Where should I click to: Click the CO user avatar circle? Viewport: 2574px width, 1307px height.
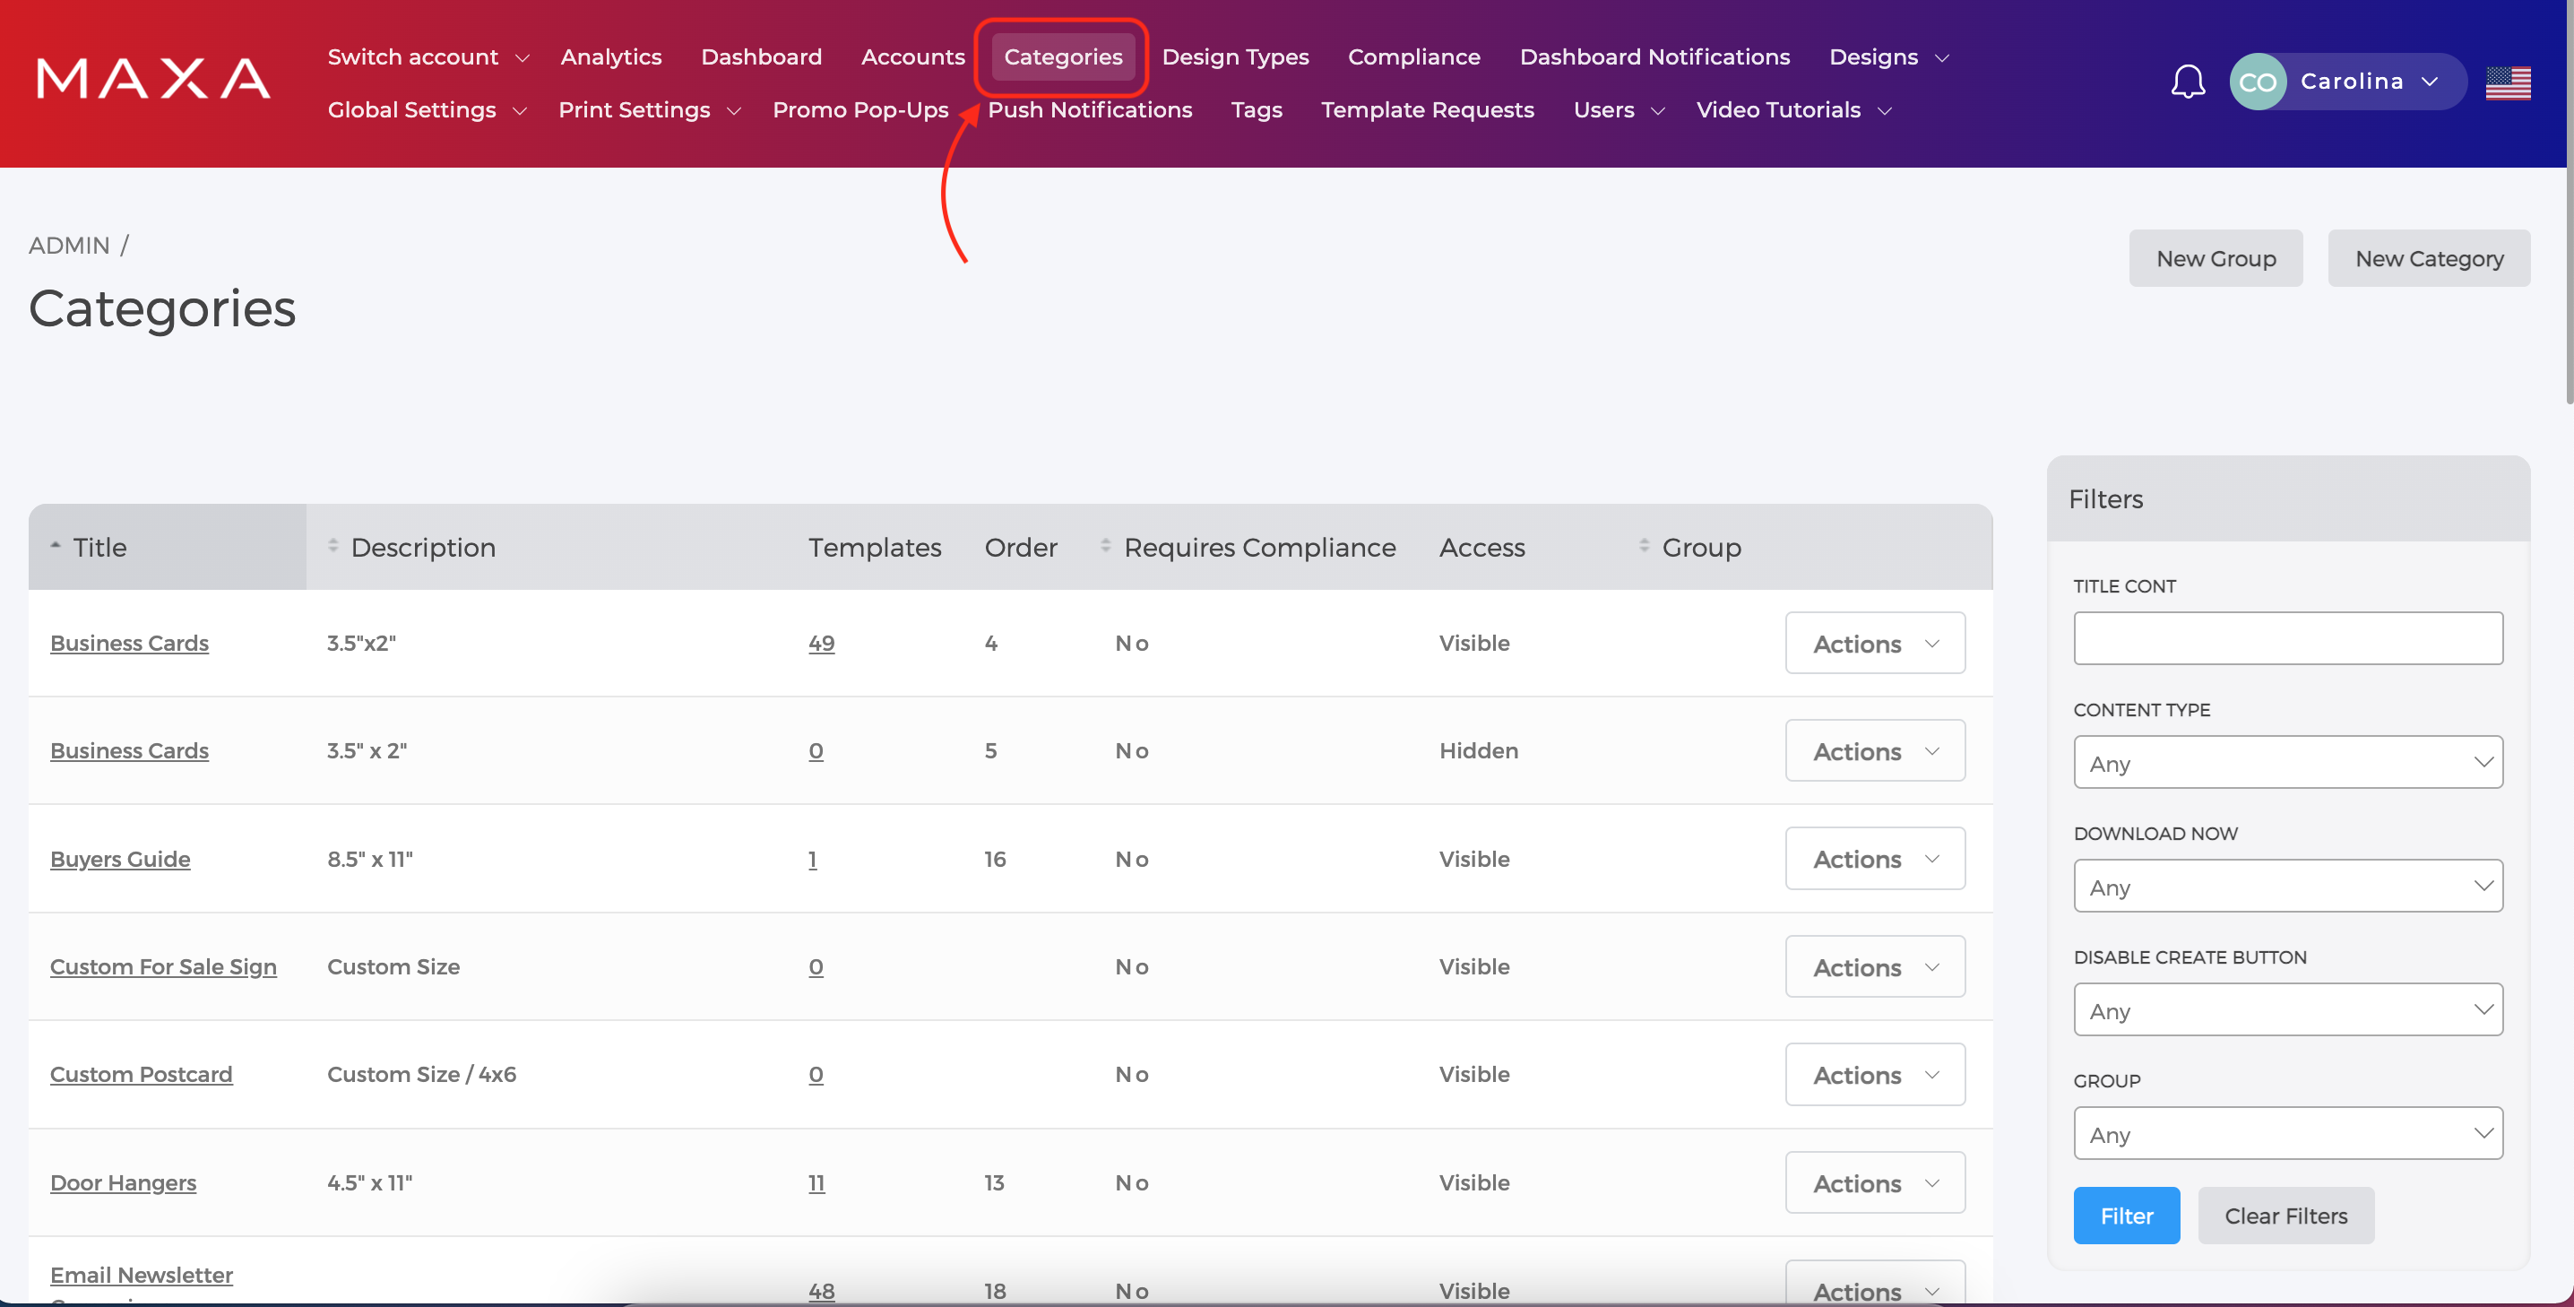coord(2258,82)
